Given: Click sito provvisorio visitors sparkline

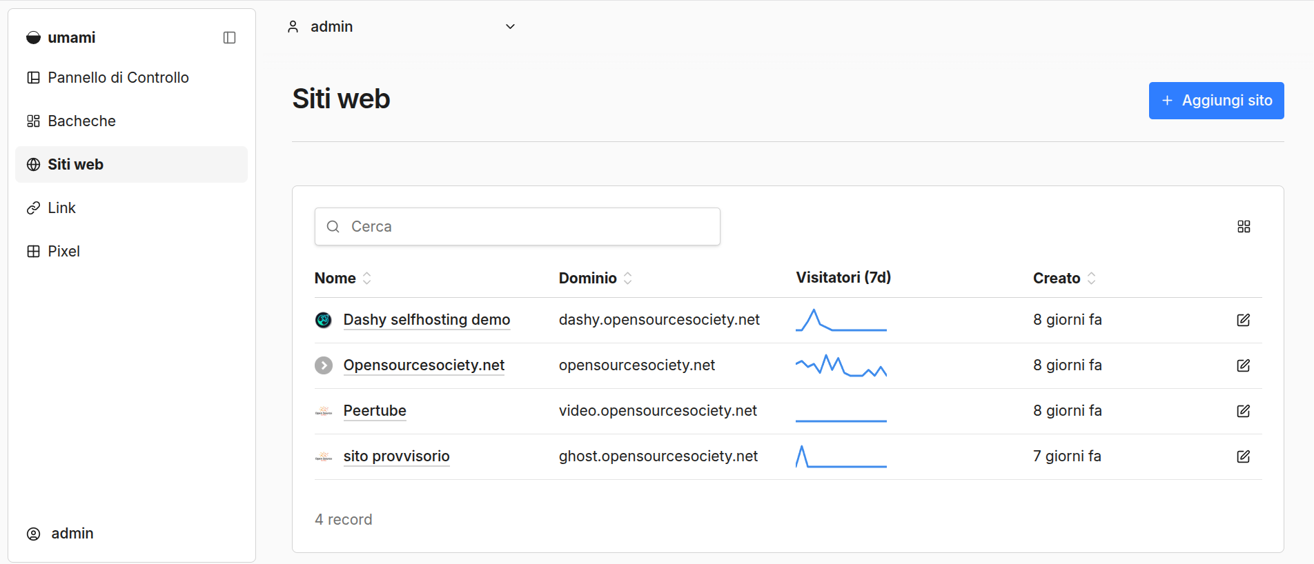Looking at the screenshot, I should 841,456.
